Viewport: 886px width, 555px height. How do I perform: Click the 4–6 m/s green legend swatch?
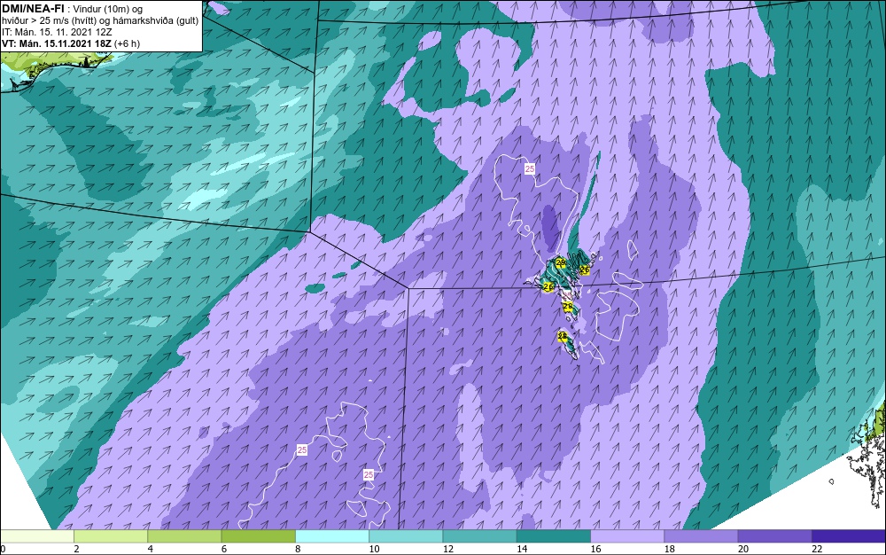pos(185,535)
